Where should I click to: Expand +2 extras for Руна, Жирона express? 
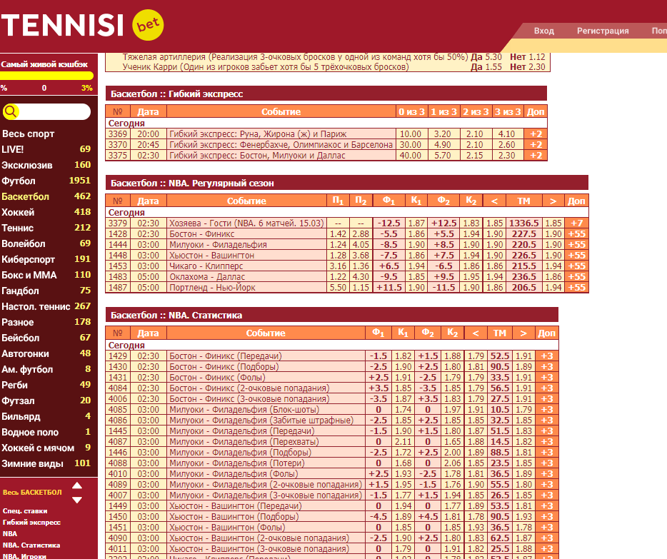point(536,134)
